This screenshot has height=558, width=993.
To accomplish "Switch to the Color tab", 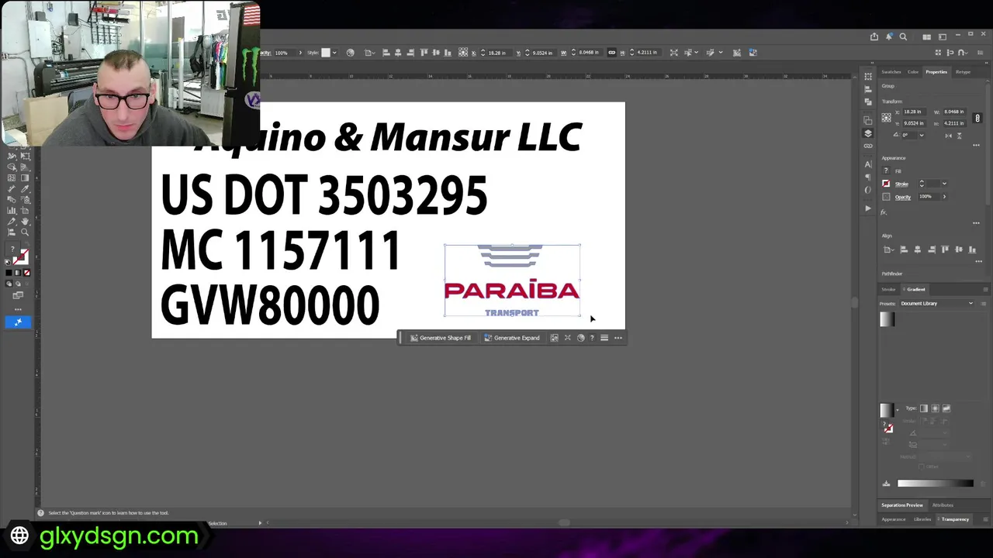I will 913,72.
